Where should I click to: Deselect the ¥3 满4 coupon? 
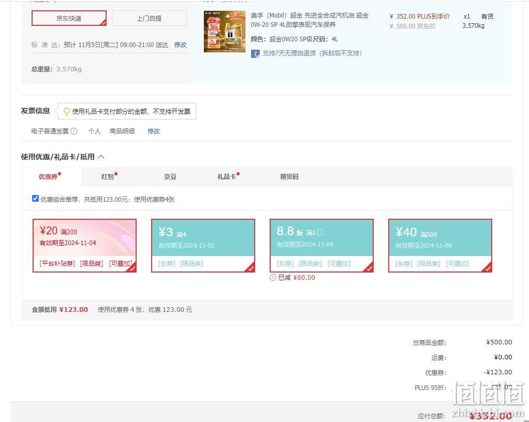tap(203, 245)
